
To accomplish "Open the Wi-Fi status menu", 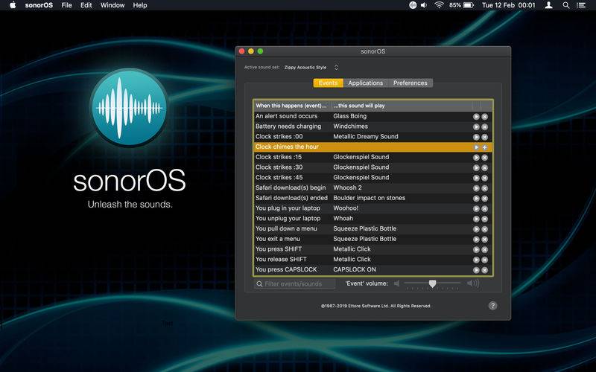I will pos(439,5).
